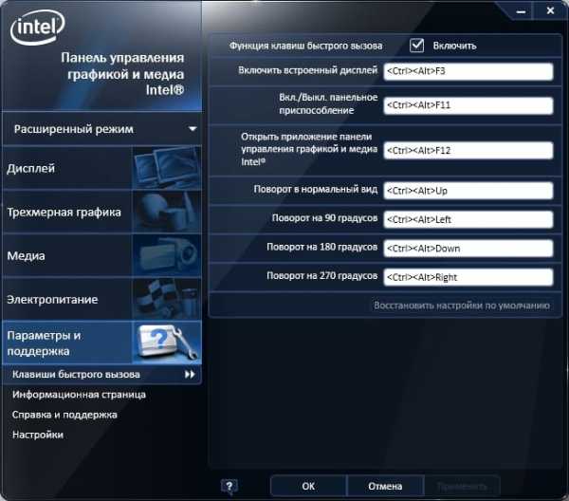Image resolution: width=569 pixels, height=501 pixels.
Task: Open the Электропитание power icon
Action: pyautogui.click(x=165, y=299)
